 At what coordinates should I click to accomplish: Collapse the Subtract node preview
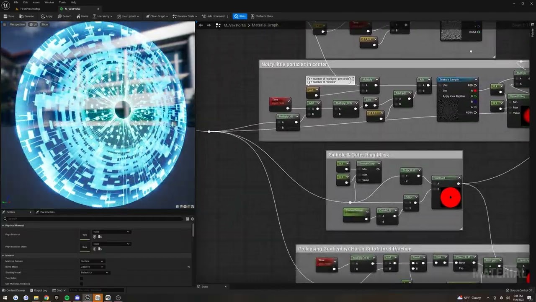(459, 178)
